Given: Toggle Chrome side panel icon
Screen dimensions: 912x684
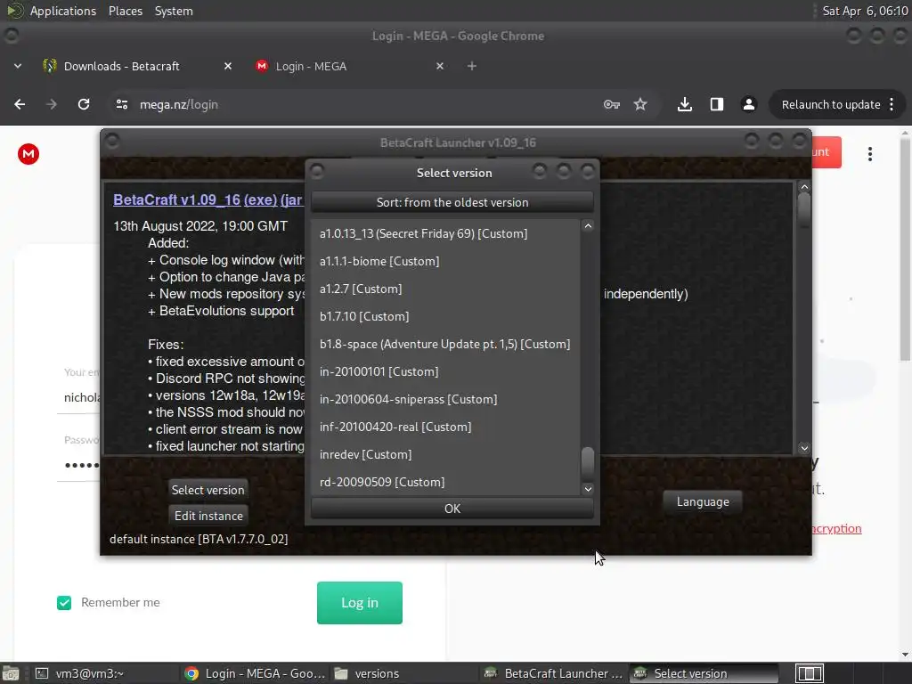Looking at the screenshot, I should click(717, 104).
